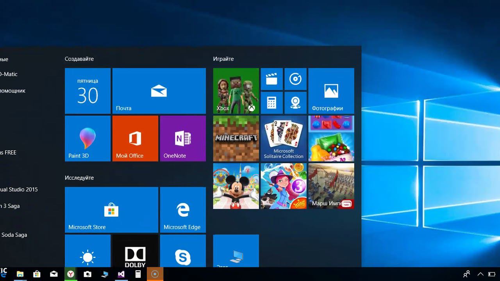Launch Minecraft from its tile
This screenshot has height=281, width=500.
click(x=236, y=139)
